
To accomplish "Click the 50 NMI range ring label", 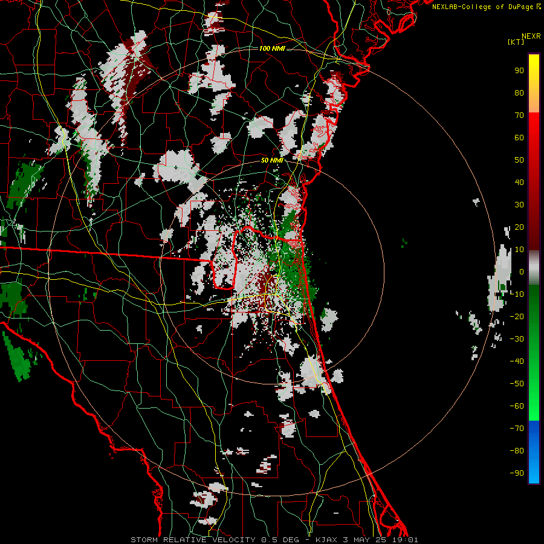I will [272, 160].
